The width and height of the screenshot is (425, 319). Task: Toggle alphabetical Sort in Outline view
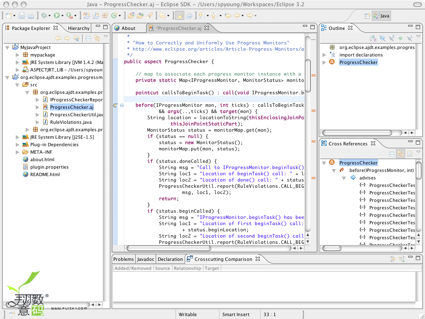(x=373, y=39)
